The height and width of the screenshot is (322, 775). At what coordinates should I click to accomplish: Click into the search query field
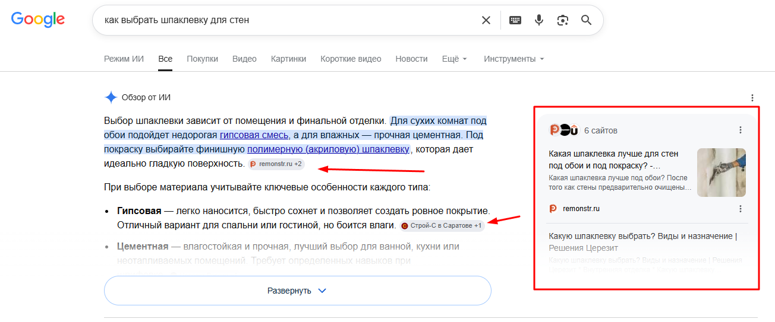click(x=288, y=20)
